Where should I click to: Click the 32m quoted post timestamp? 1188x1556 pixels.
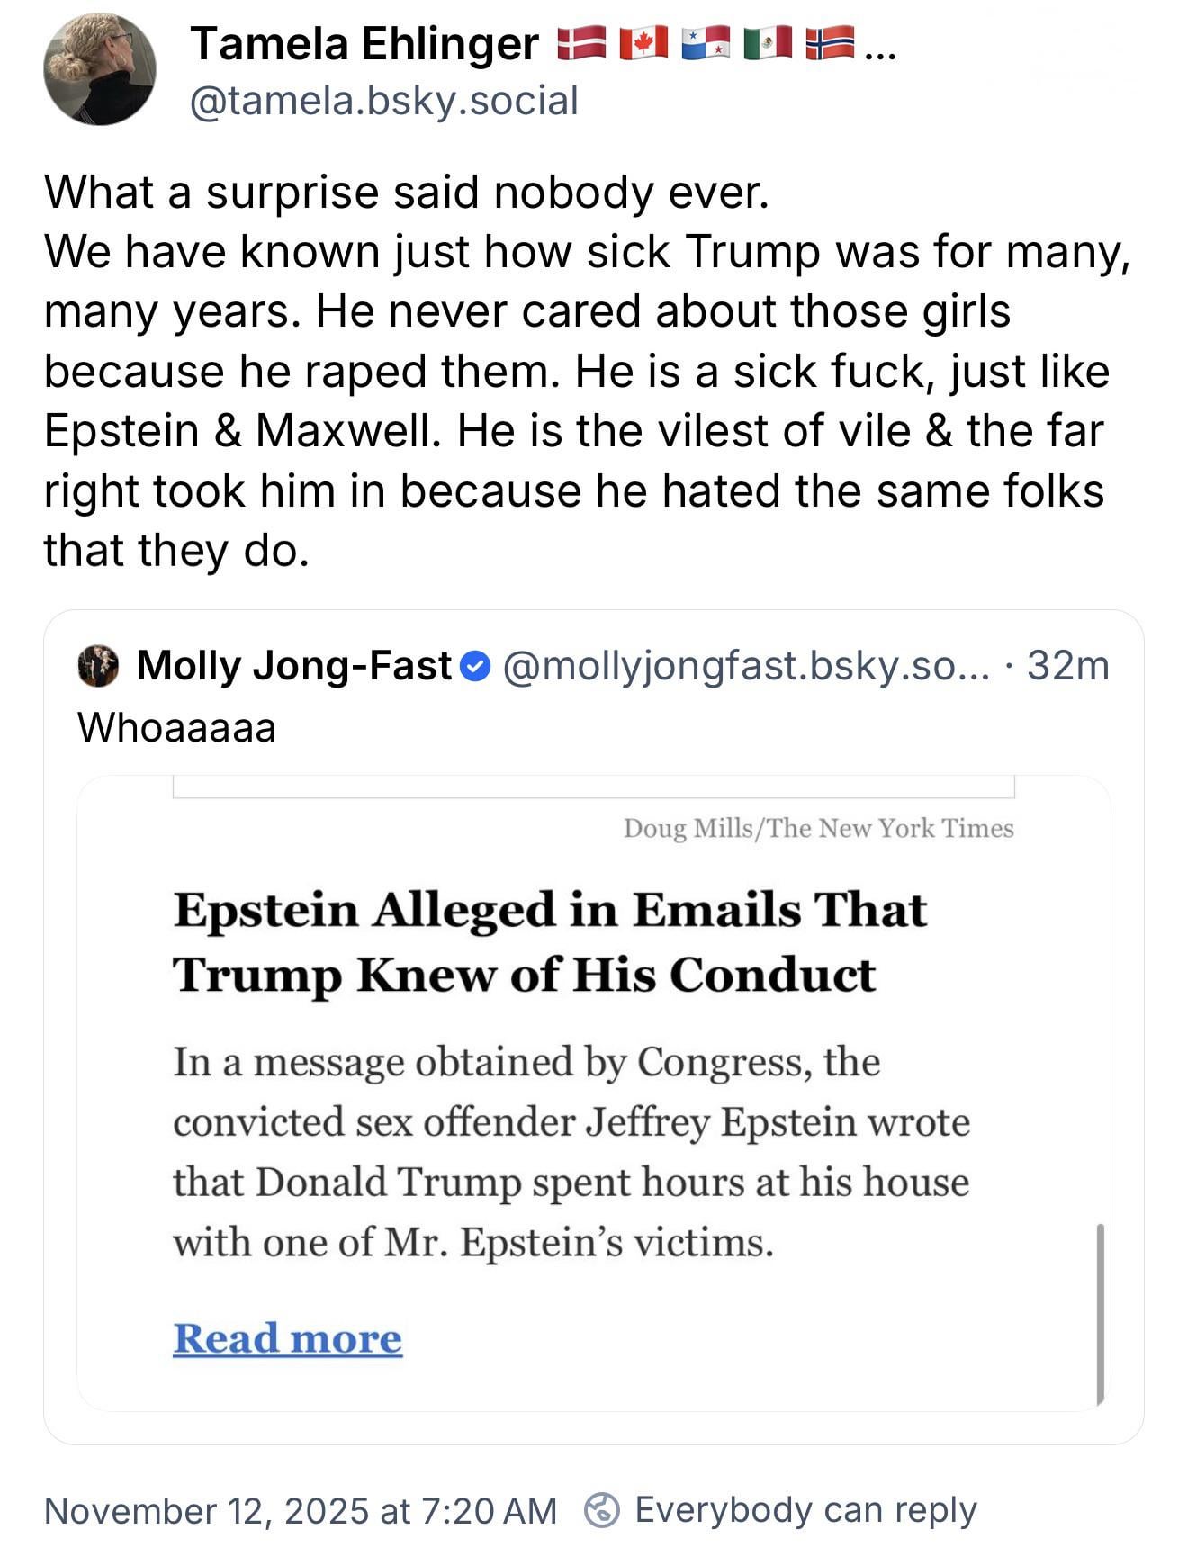pos(1068,666)
